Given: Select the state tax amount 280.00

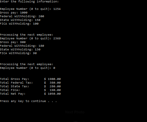Looking at the screenshot, I should [55, 86].
